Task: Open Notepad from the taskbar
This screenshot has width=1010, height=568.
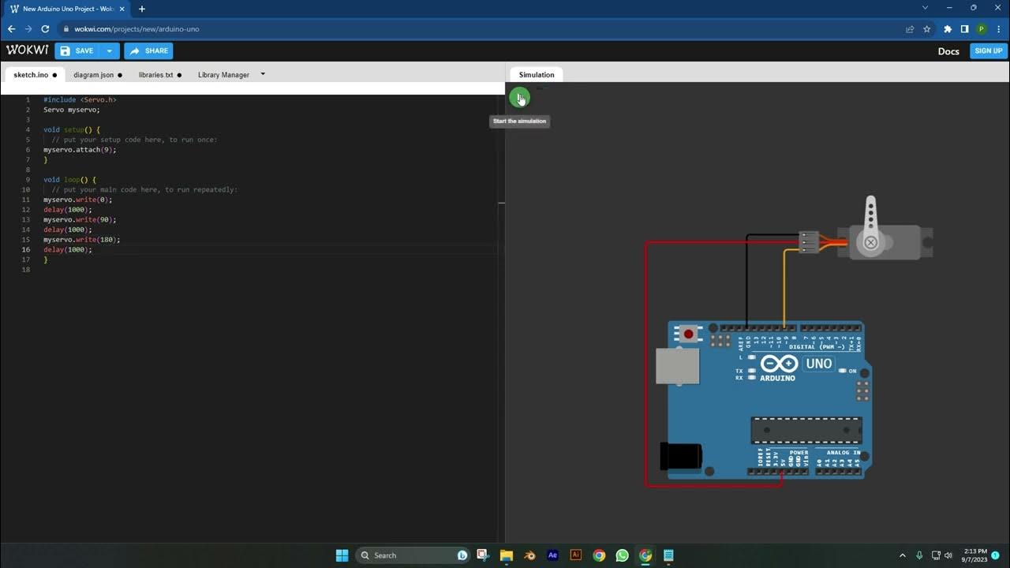Action: point(668,555)
